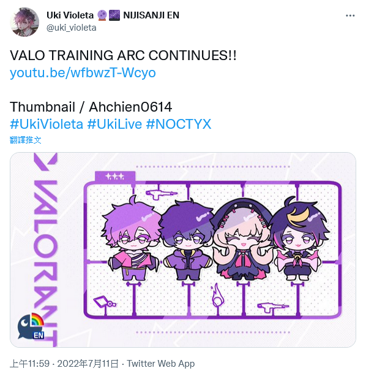Click the crystal ball emoji in display name
Screen dimensions: 366x379
point(102,15)
